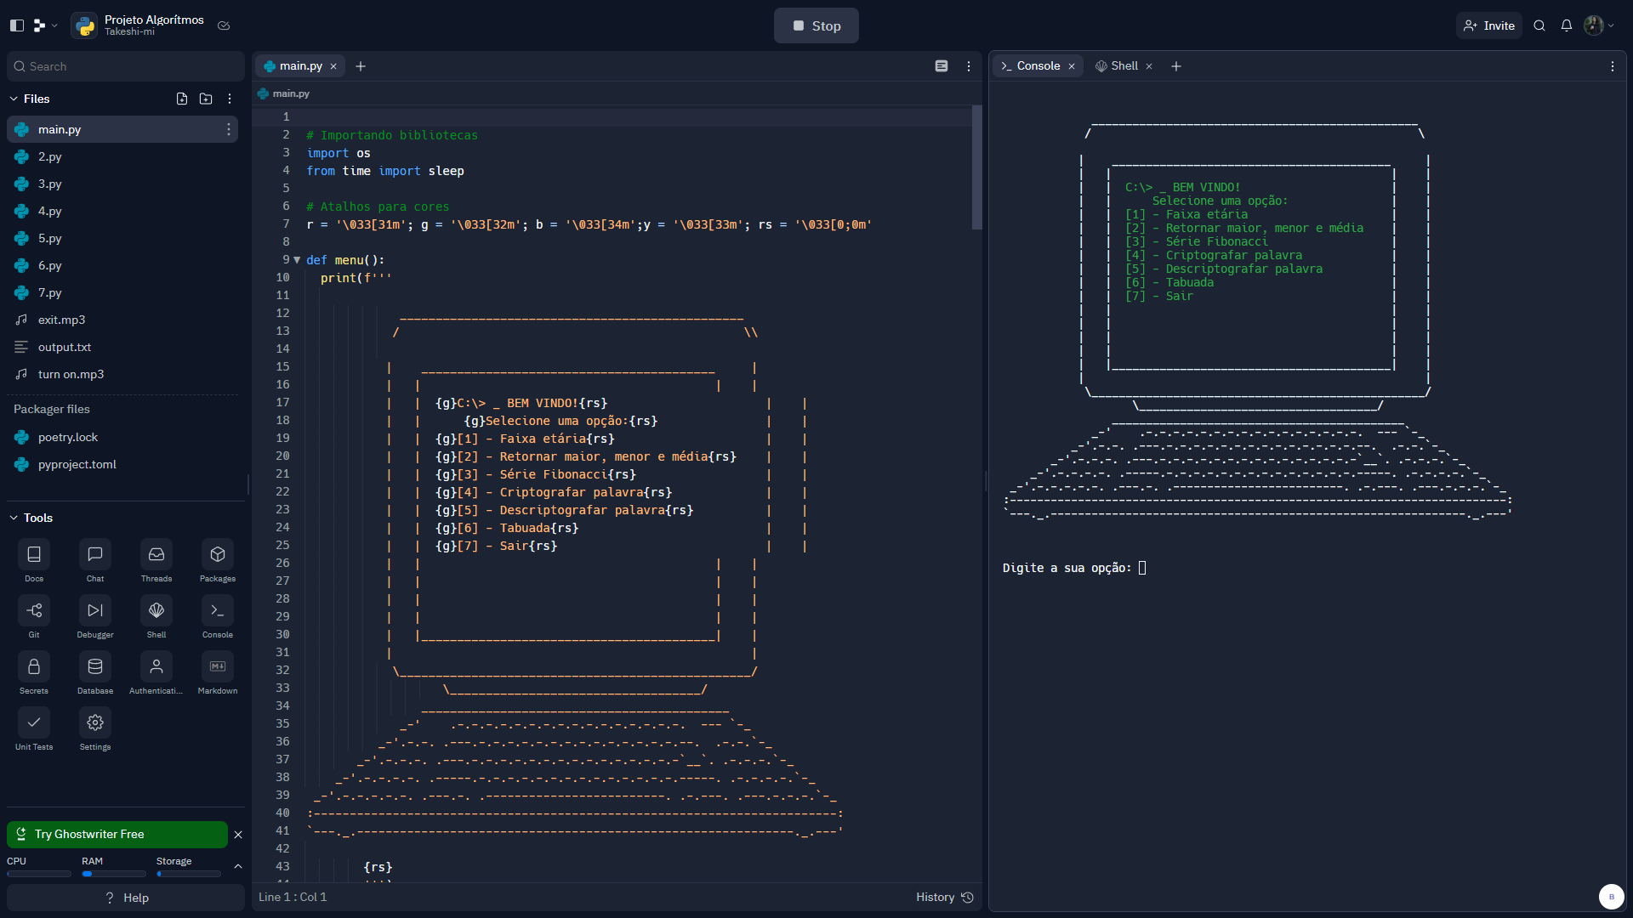Switch to the Console tab

1037,65
